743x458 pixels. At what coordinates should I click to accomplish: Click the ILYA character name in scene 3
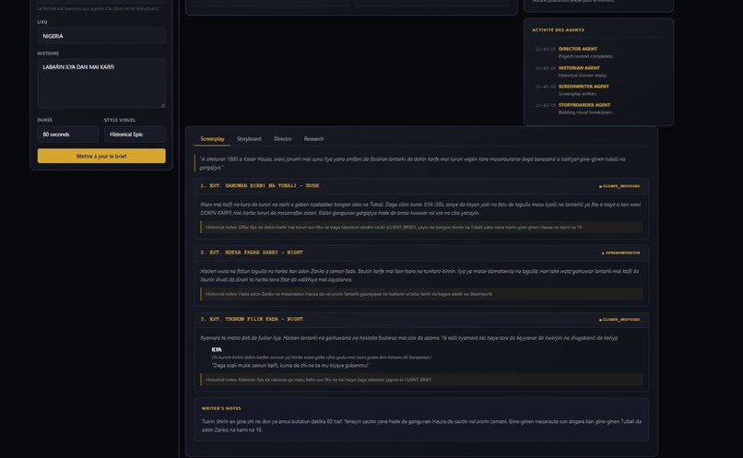(217, 349)
